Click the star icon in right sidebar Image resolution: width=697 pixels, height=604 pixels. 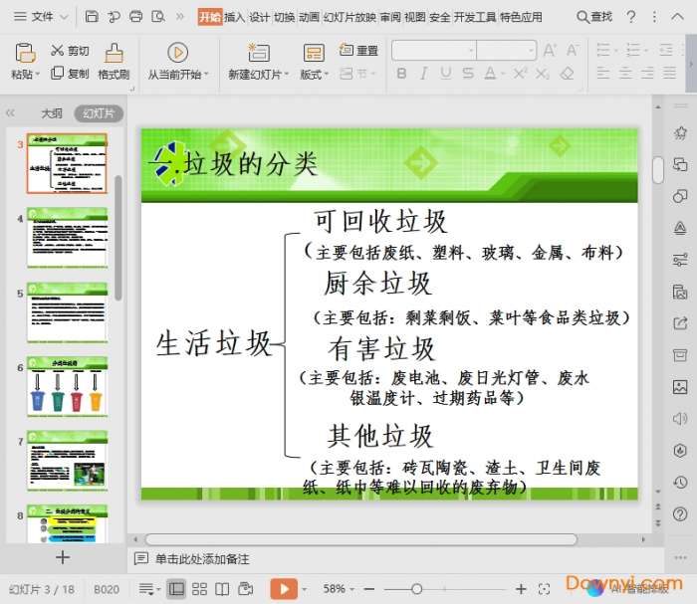[x=680, y=132]
